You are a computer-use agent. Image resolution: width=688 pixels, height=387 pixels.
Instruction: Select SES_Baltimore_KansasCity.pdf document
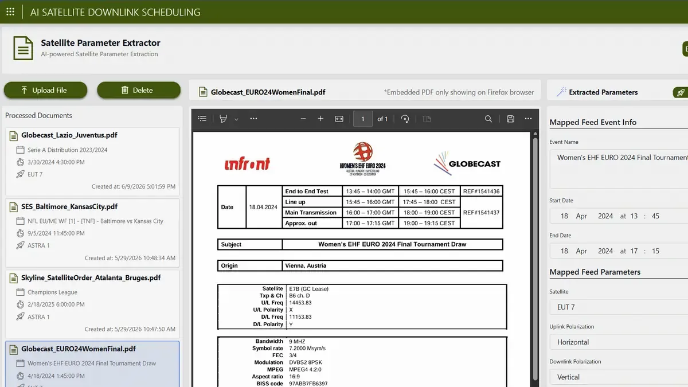tap(92, 232)
